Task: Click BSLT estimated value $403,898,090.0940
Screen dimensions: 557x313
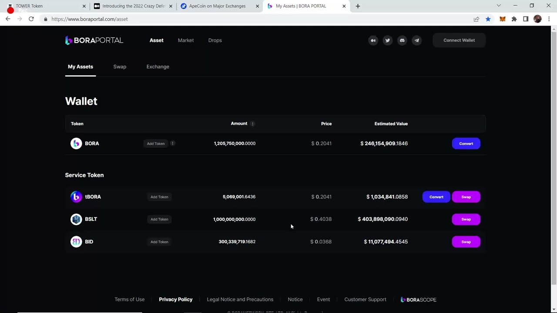Action: click(x=383, y=219)
